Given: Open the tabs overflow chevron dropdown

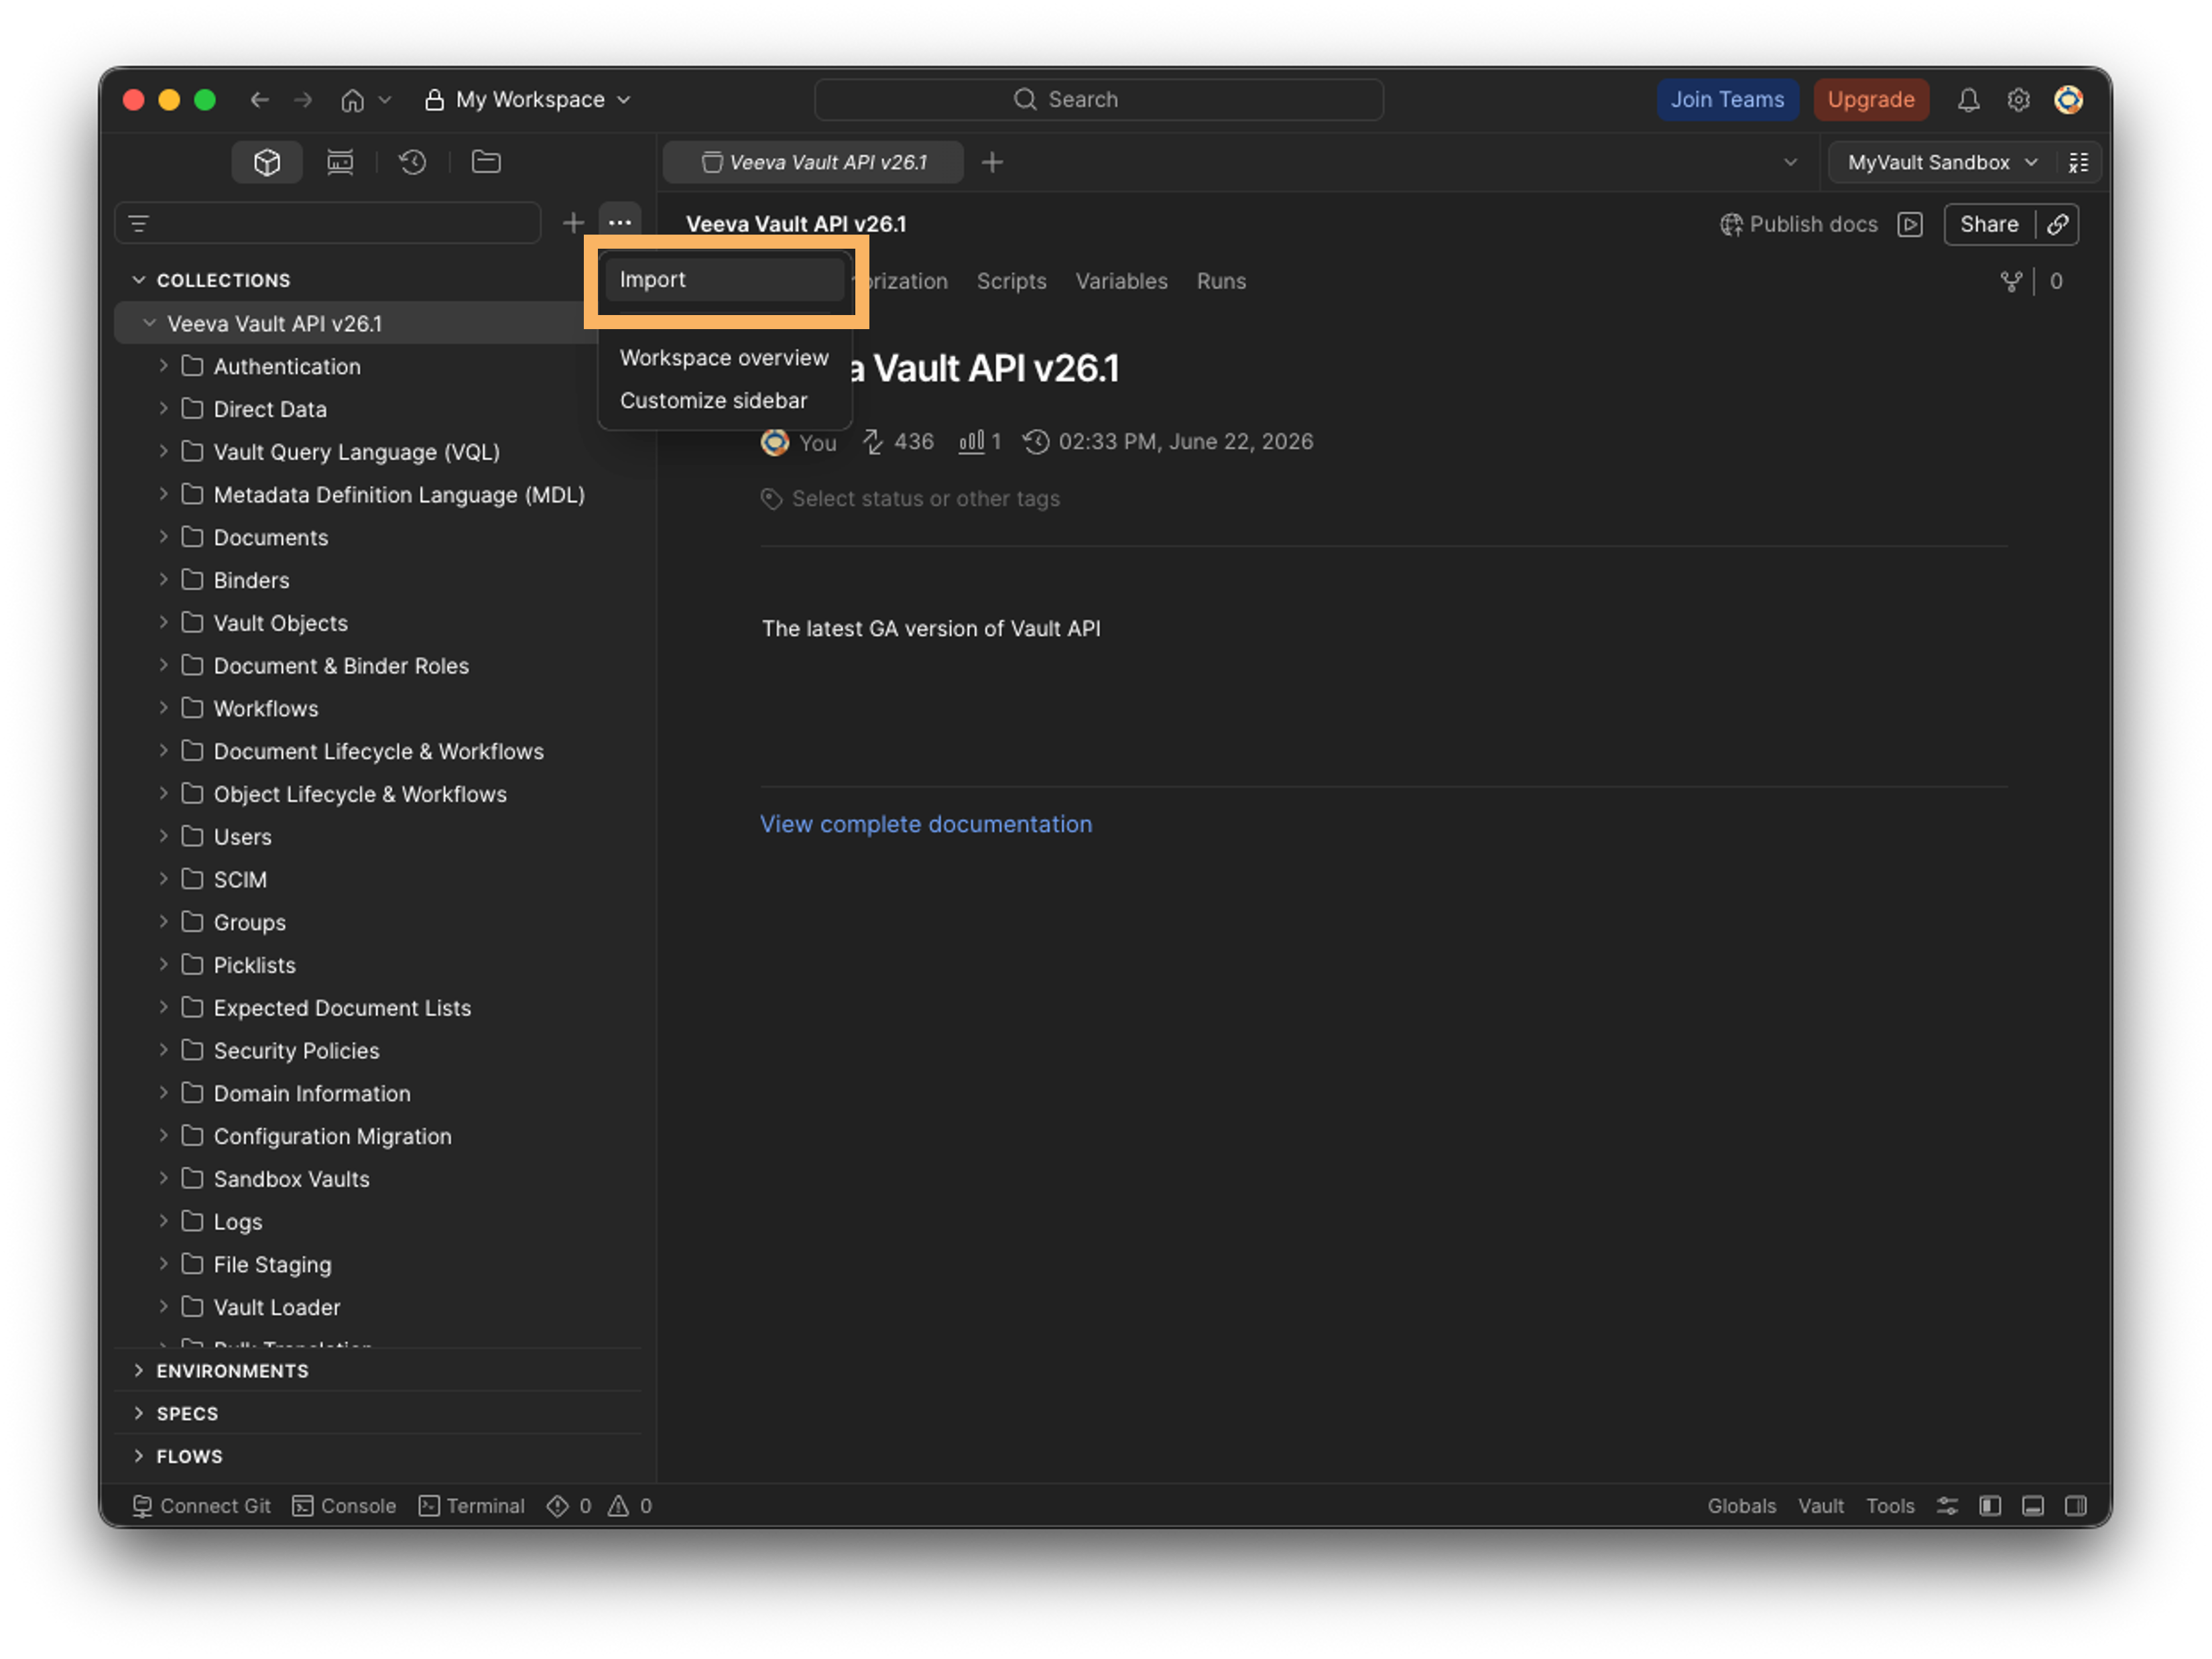Looking at the screenshot, I should (x=1790, y=162).
